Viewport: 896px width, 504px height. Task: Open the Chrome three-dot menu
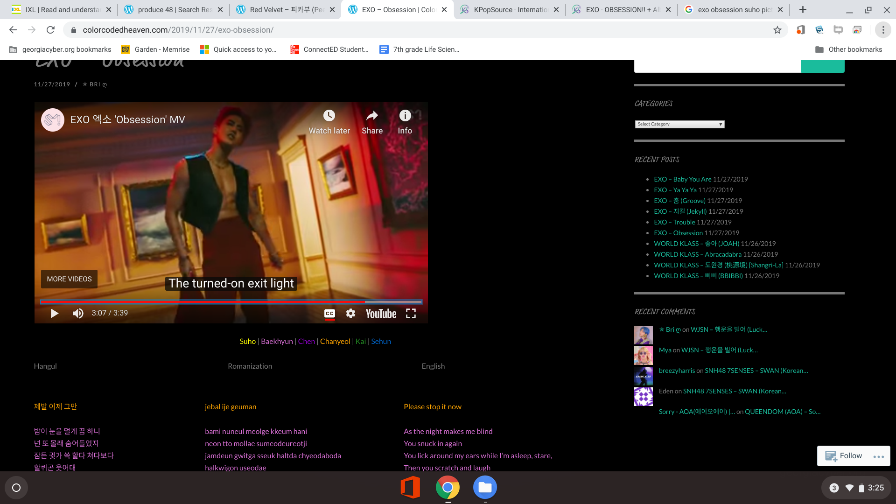click(883, 30)
